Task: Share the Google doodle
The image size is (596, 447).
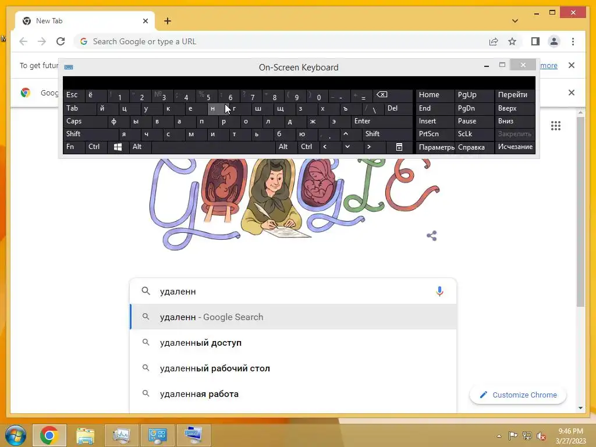Action: [x=431, y=236]
